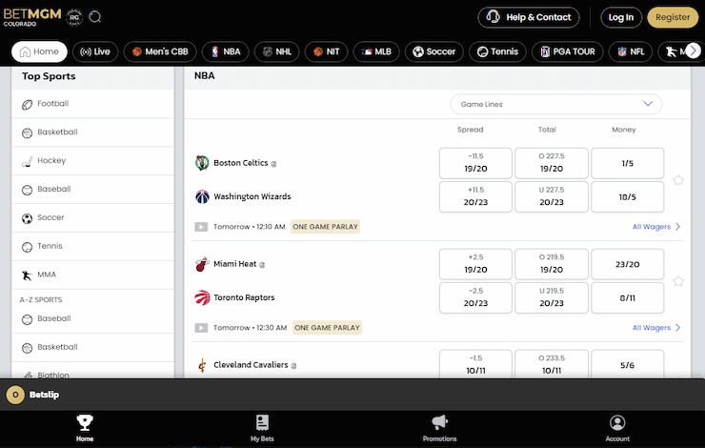This screenshot has height=448, width=705.
Task: Click Boston Celtics team logo
Action: 202,163
